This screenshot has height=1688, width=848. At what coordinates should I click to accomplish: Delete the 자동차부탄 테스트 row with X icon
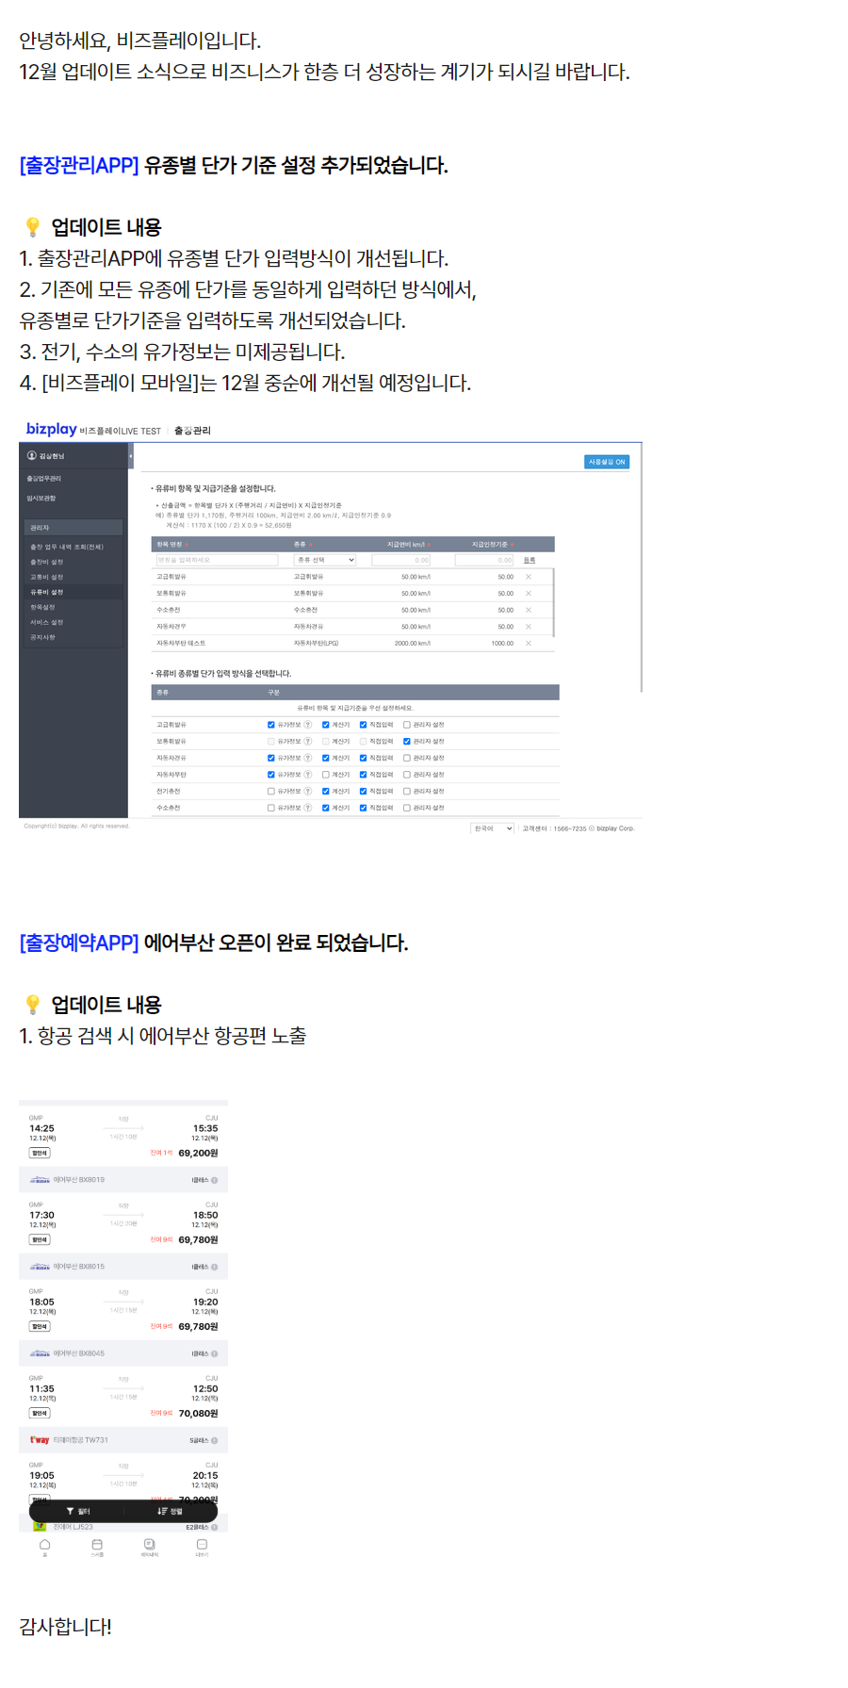pyautogui.click(x=529, y=644)
